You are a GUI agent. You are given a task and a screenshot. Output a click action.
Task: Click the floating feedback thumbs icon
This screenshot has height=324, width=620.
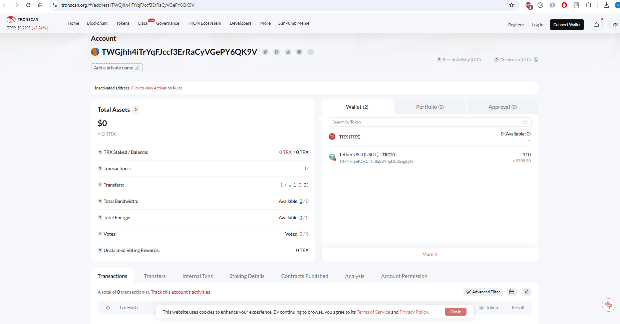[608, 305]
